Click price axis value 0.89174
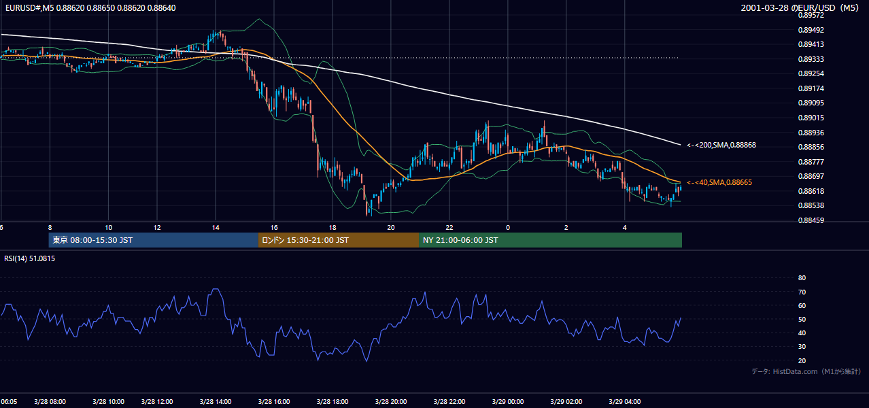 (811, 88)
